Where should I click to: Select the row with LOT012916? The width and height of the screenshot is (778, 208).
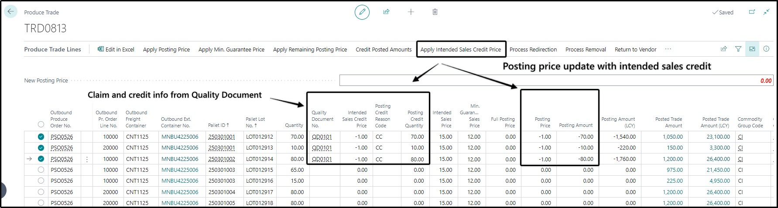click(x=41, y=181)
